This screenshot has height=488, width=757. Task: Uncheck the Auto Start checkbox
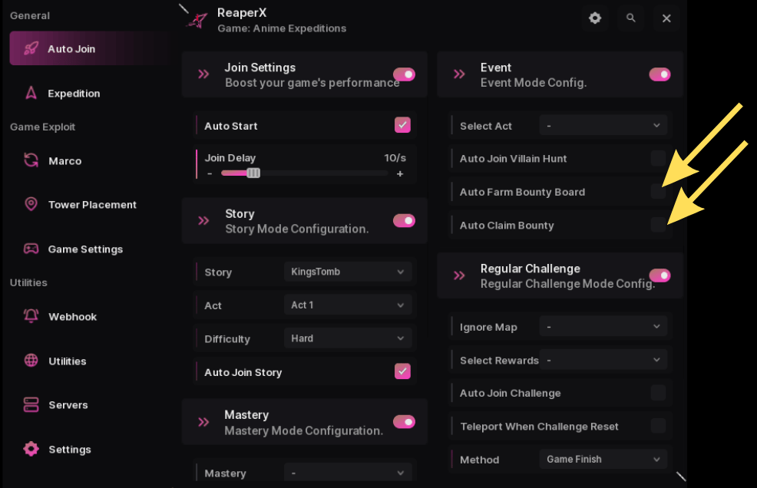tap(402, 125)
